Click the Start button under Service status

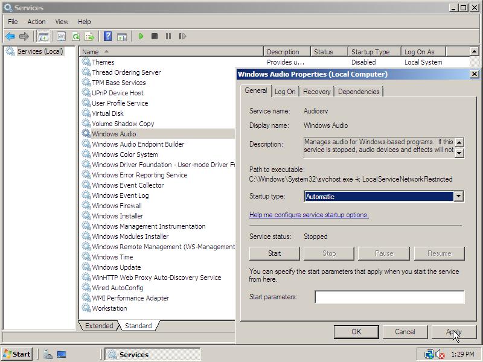(x=274, y=253)
